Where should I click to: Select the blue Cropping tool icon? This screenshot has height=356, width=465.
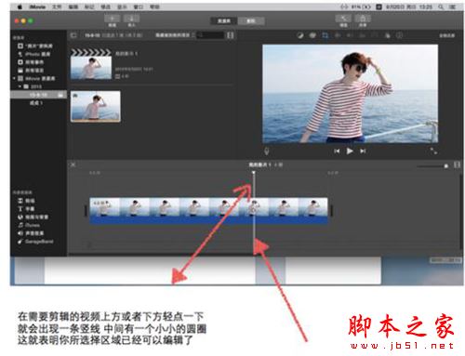coord(325,35)
